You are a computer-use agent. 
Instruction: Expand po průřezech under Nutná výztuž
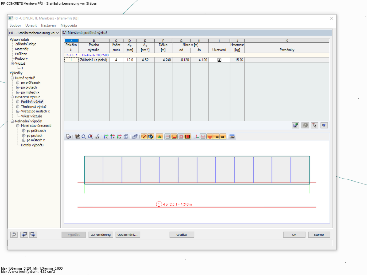tap(18, 83)
